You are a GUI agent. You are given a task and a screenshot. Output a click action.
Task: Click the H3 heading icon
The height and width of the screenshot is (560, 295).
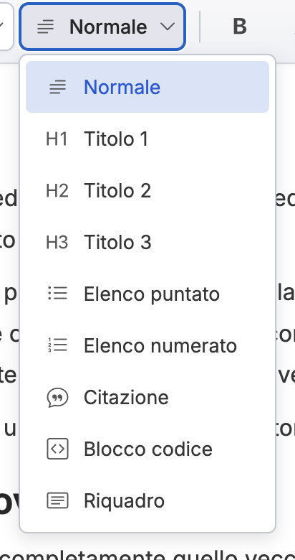(x=57, y=242)
